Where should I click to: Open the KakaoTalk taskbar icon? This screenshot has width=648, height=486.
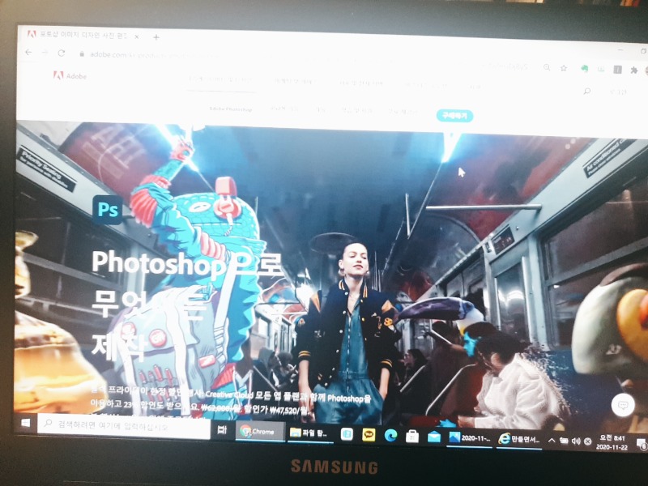pos(369,435)
